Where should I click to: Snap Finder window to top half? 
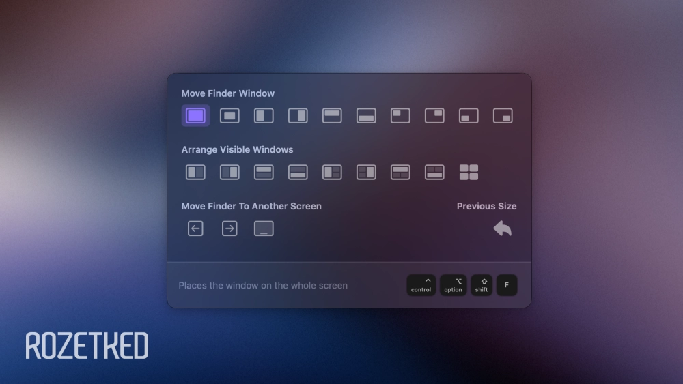tap(332, 116)
